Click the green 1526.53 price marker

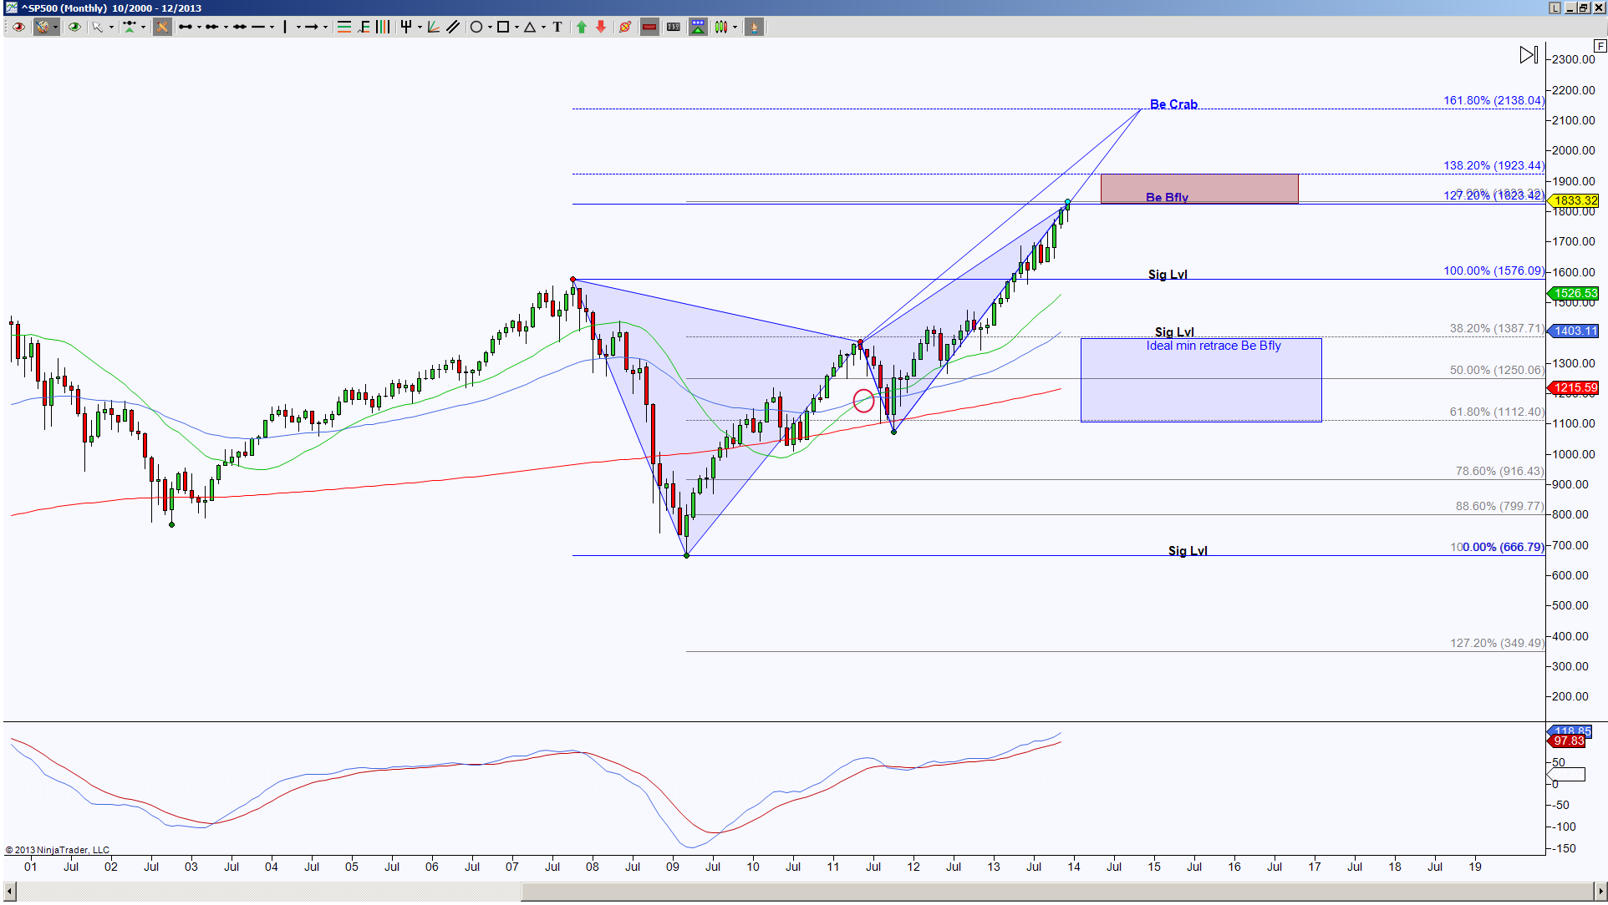click(x=1574, y=293)
